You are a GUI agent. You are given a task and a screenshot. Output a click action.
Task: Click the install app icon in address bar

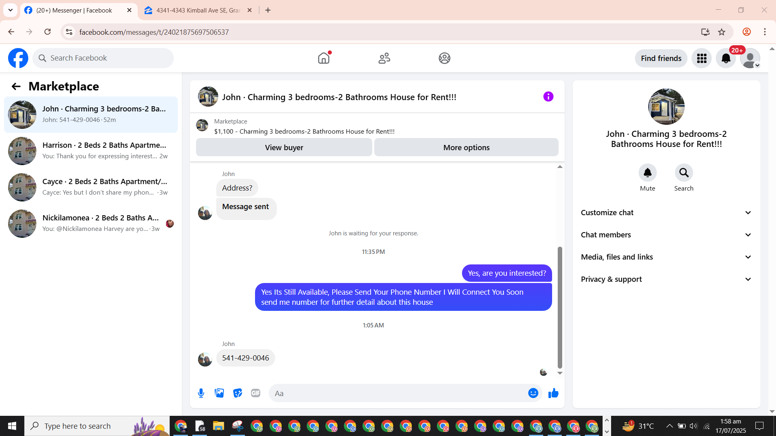coord(705,32)
